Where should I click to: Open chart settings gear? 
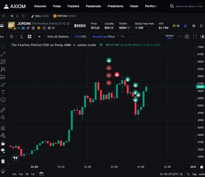pyautogui.click(x=187, y=37)
